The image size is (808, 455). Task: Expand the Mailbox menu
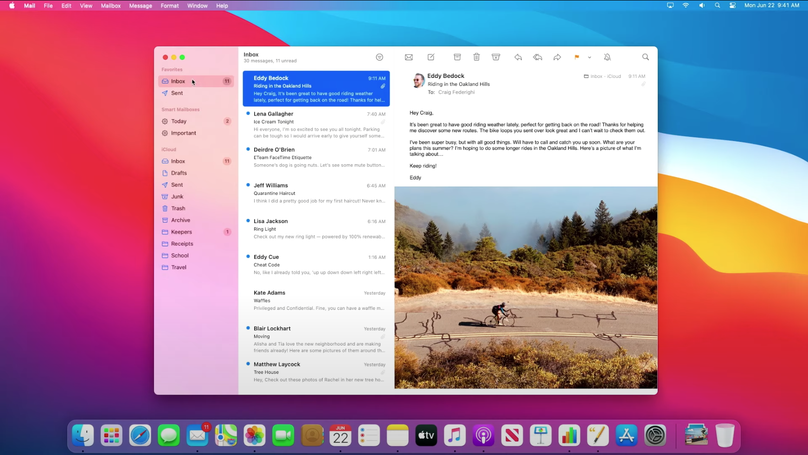tap(110, 6)
